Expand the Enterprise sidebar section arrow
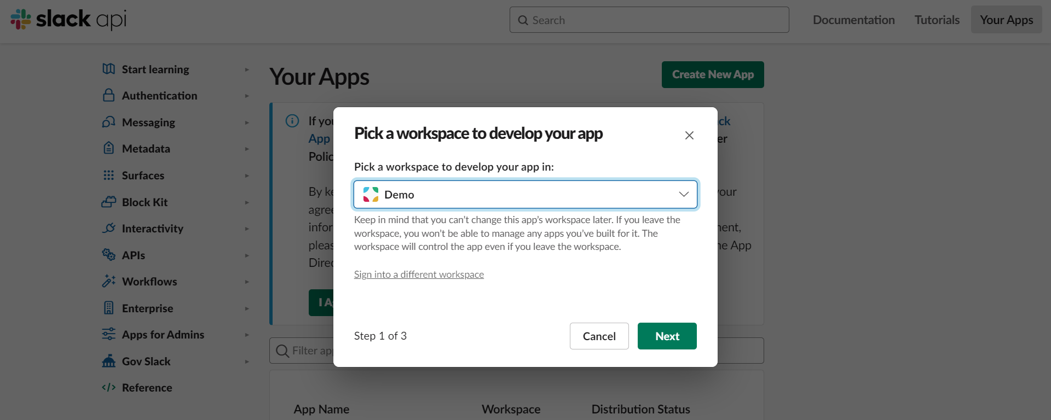1051x420 pixels. pyautogui.click(x=247, y=308)
